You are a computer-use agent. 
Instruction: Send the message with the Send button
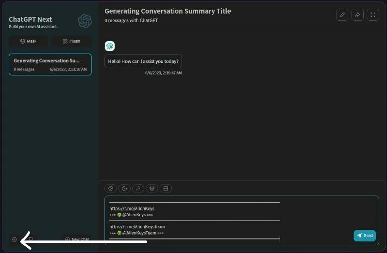[365, 236]
